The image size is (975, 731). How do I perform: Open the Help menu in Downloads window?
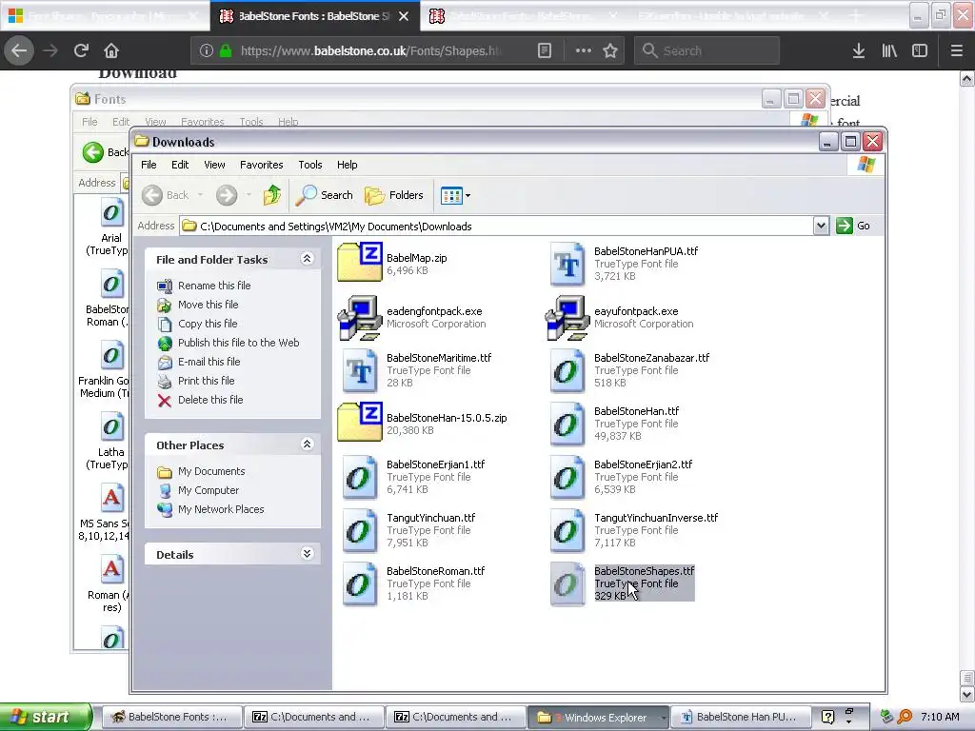pos(347,165)
